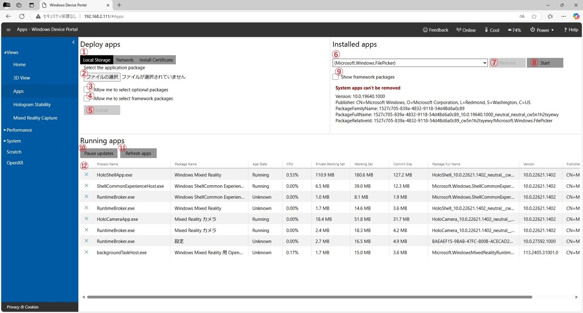
Task: Click the Install button
Action: (102, 110)
